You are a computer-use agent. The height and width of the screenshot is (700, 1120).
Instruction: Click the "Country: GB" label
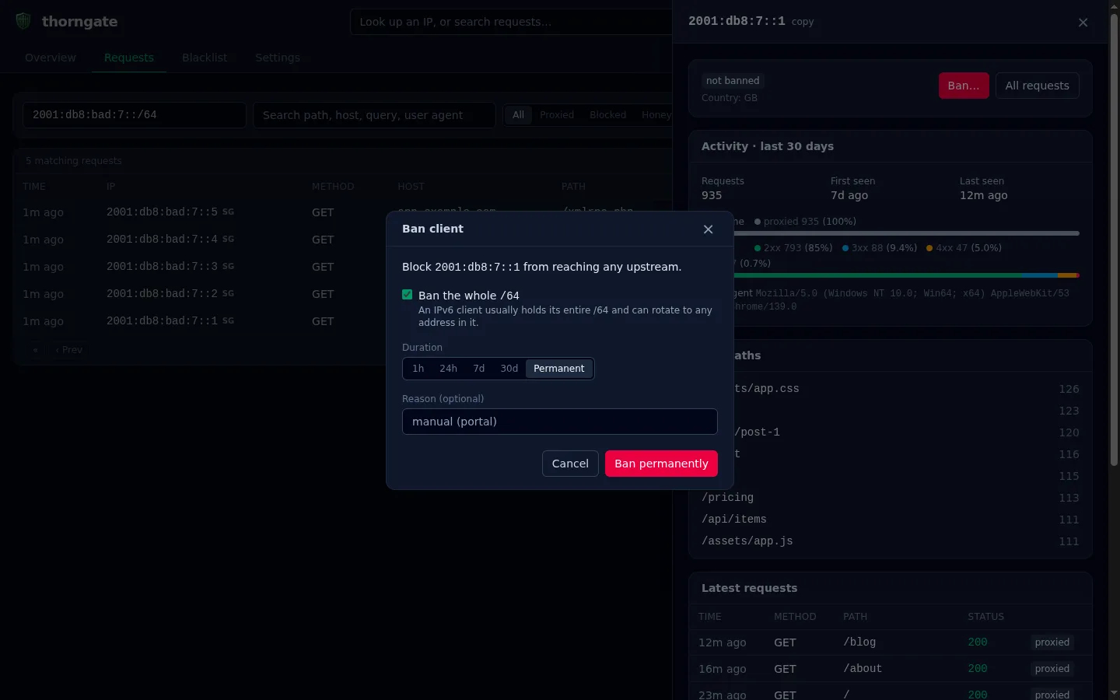[x=730, y=98]
